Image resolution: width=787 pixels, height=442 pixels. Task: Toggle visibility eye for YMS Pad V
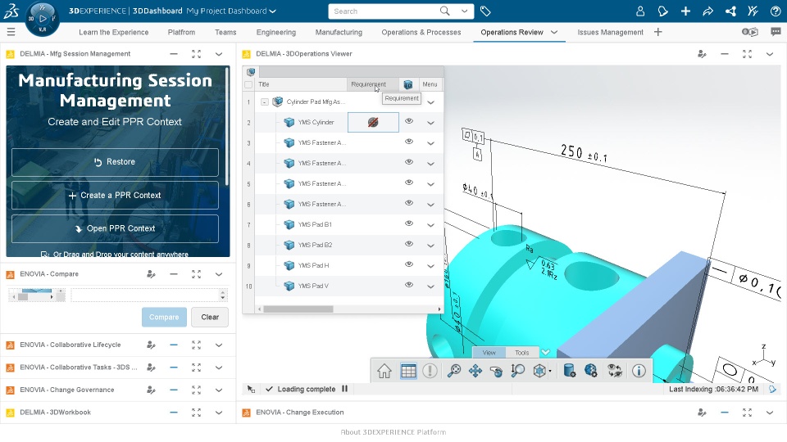pos(409,285)
